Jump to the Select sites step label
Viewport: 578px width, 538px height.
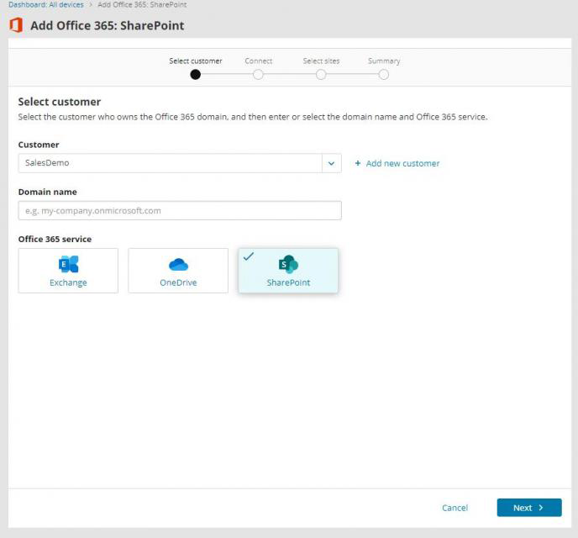pos(321,61)
